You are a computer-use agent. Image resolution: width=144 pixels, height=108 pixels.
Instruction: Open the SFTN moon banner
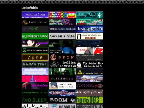pos(62,57)
